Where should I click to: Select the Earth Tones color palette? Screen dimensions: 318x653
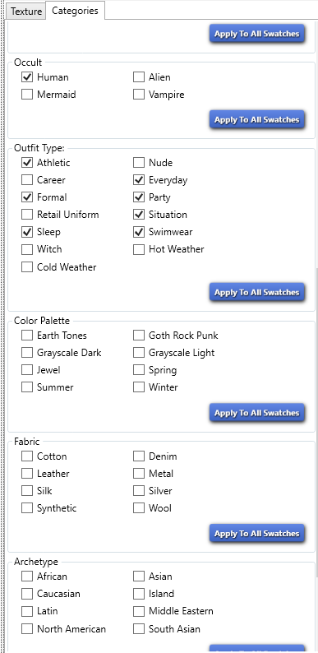point(27,336)
